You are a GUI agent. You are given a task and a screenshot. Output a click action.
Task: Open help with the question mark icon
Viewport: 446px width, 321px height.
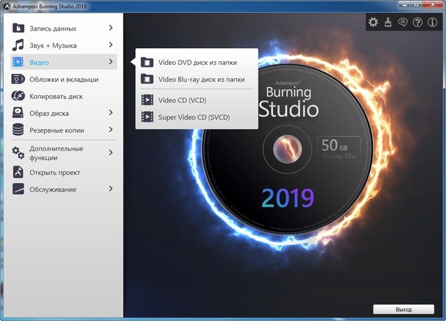[417, 22]
